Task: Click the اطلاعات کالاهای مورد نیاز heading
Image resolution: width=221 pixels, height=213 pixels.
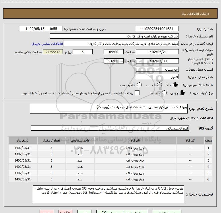Action: pyautogui.click(x=192, y=118)
